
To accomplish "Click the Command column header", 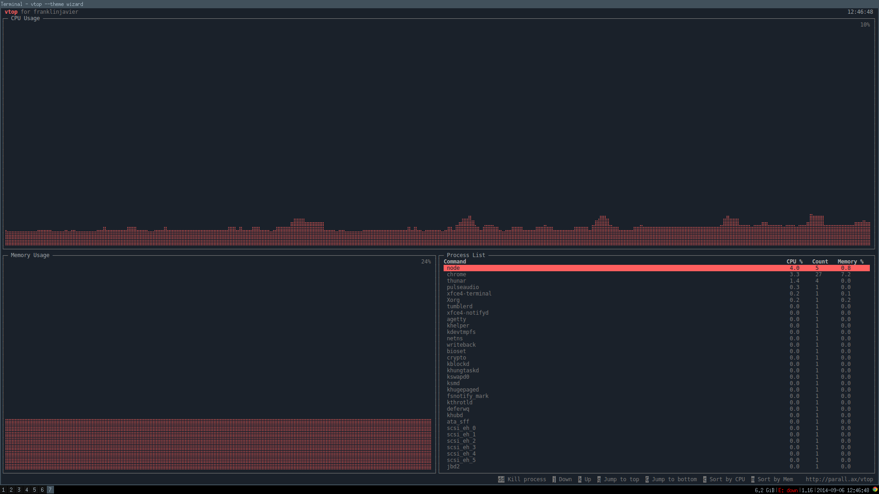I will pos(455,262).
